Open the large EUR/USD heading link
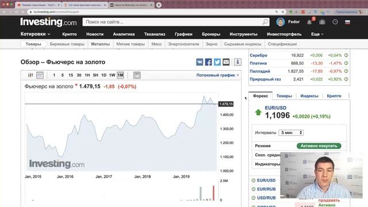368x207 pixels. 275,108
